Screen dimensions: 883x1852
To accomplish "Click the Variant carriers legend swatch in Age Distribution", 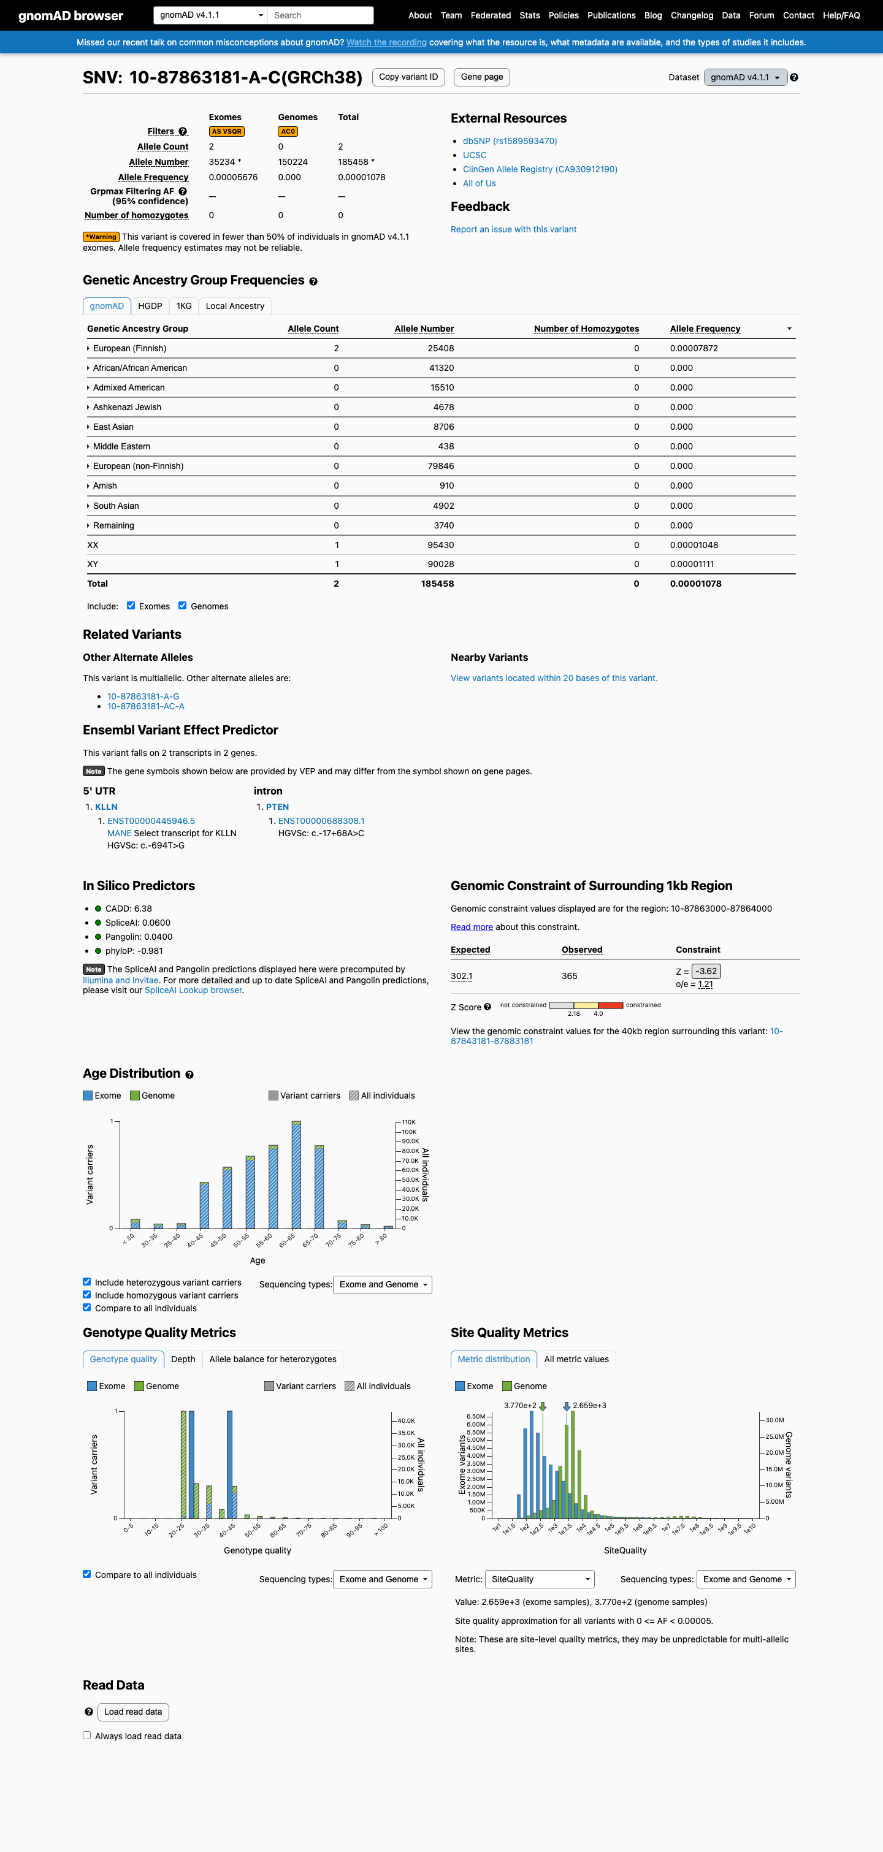I will point(273,1096).
